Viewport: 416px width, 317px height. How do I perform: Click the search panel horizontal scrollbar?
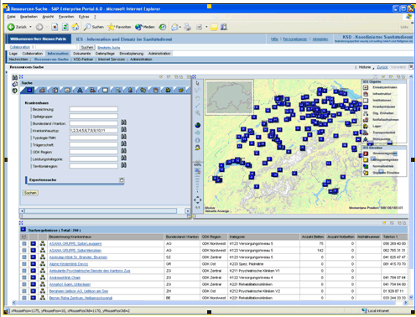coord(101,210)
